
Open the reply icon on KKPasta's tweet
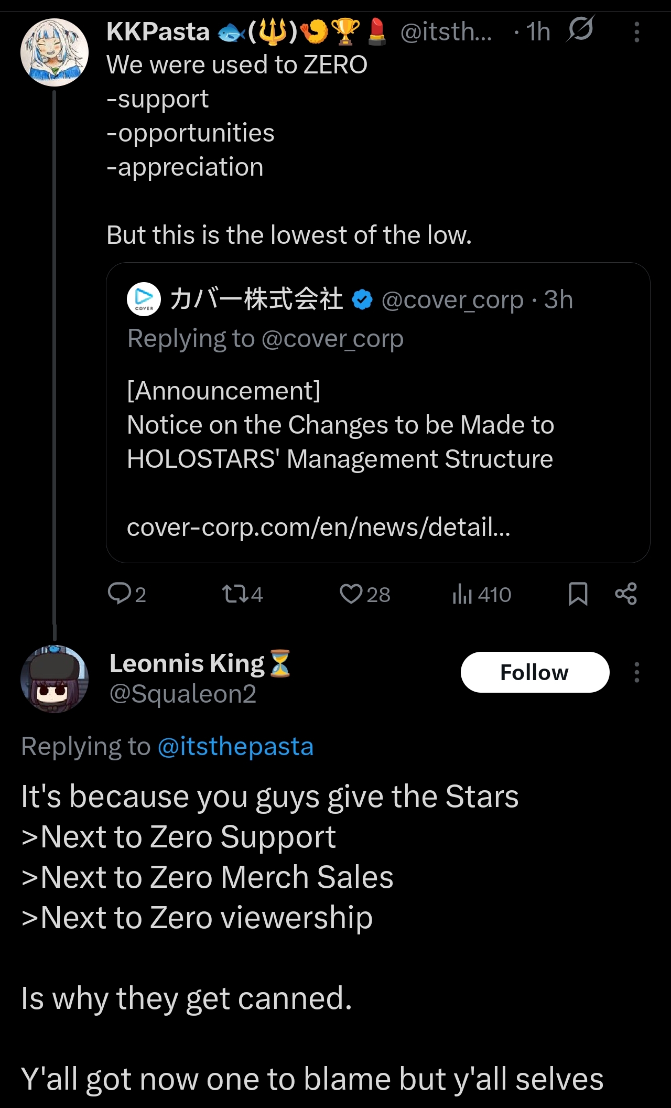[x=120, y=594]
